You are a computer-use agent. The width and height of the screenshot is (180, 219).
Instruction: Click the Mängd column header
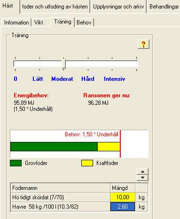tap(123, 188)
